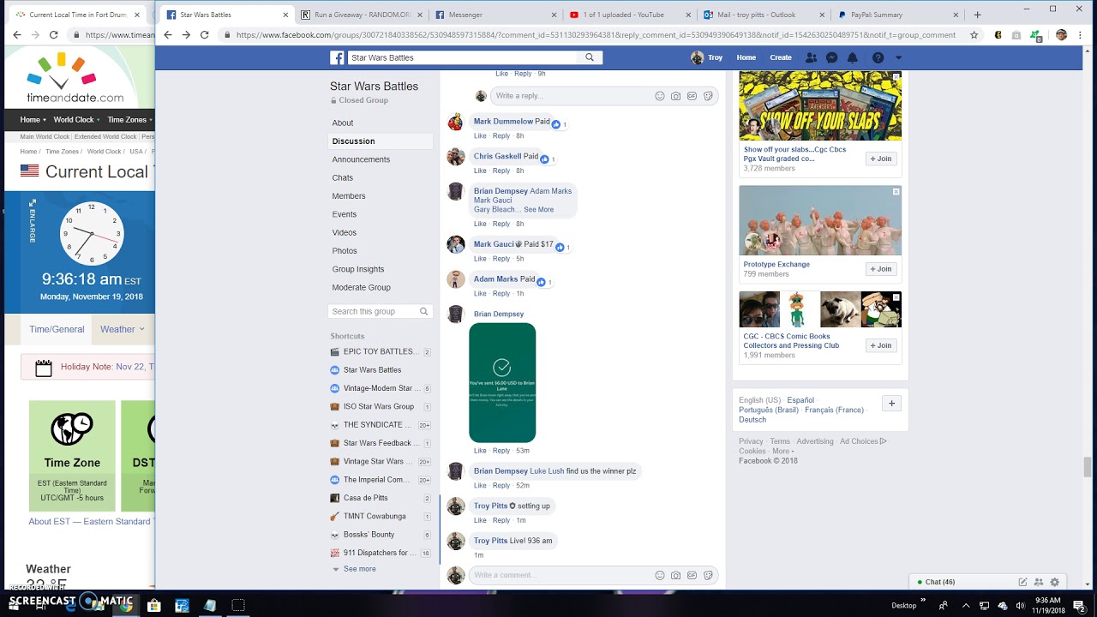Click the camera icon in the bottom comment box

click(676, 575)
